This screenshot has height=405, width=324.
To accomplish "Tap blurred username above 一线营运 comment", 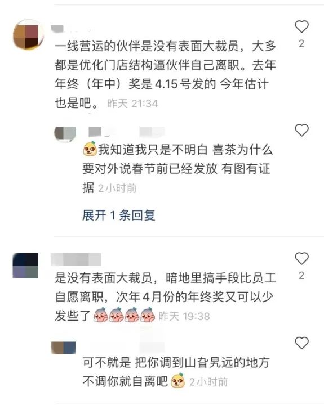I will (x=70, y=29).
